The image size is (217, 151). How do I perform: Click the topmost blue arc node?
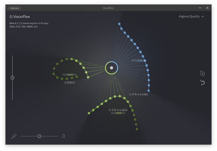(119, 24)
